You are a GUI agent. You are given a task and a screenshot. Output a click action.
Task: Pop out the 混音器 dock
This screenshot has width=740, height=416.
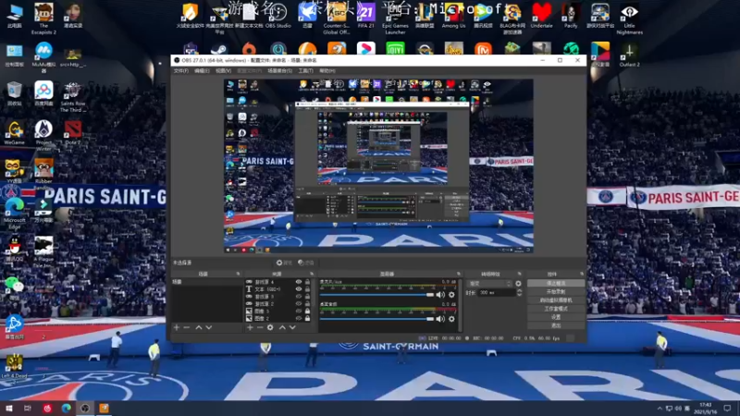(458, 274)
